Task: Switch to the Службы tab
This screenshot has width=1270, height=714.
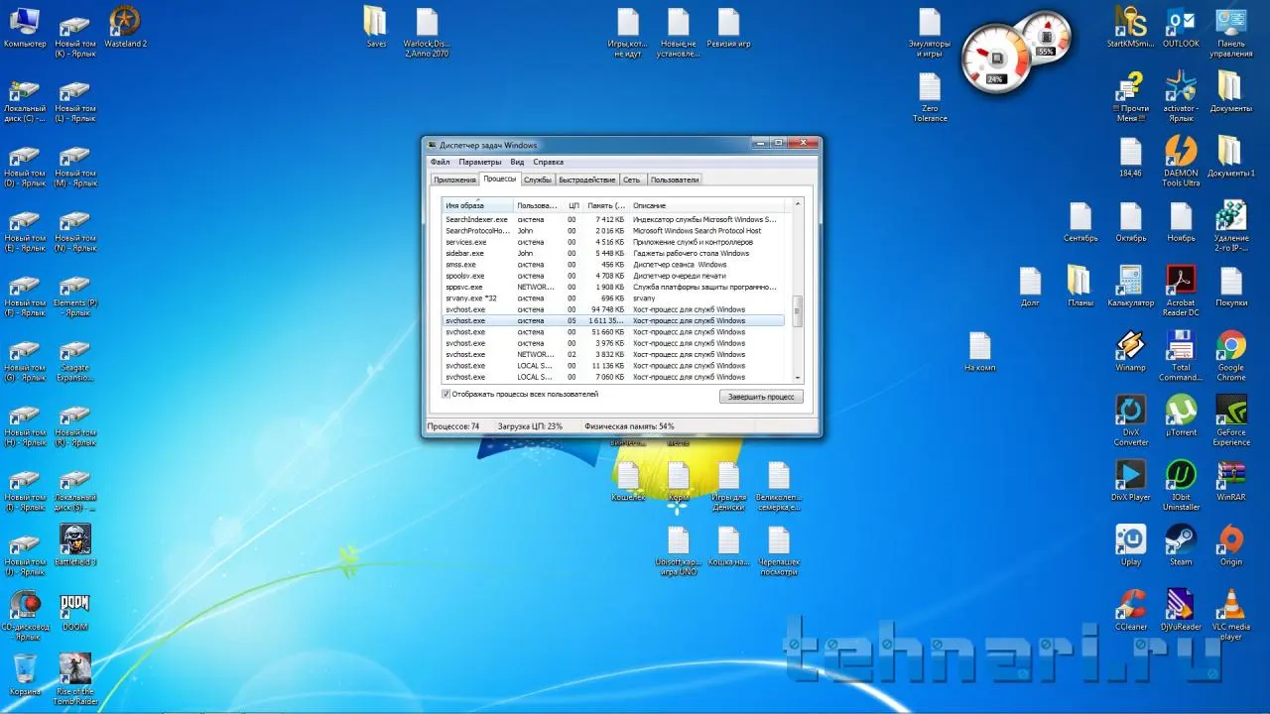Action: [x=538, y=179]
